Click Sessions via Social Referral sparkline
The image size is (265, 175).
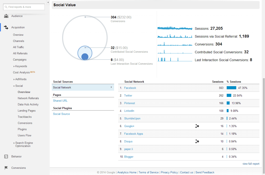click(x=175, y=36)
